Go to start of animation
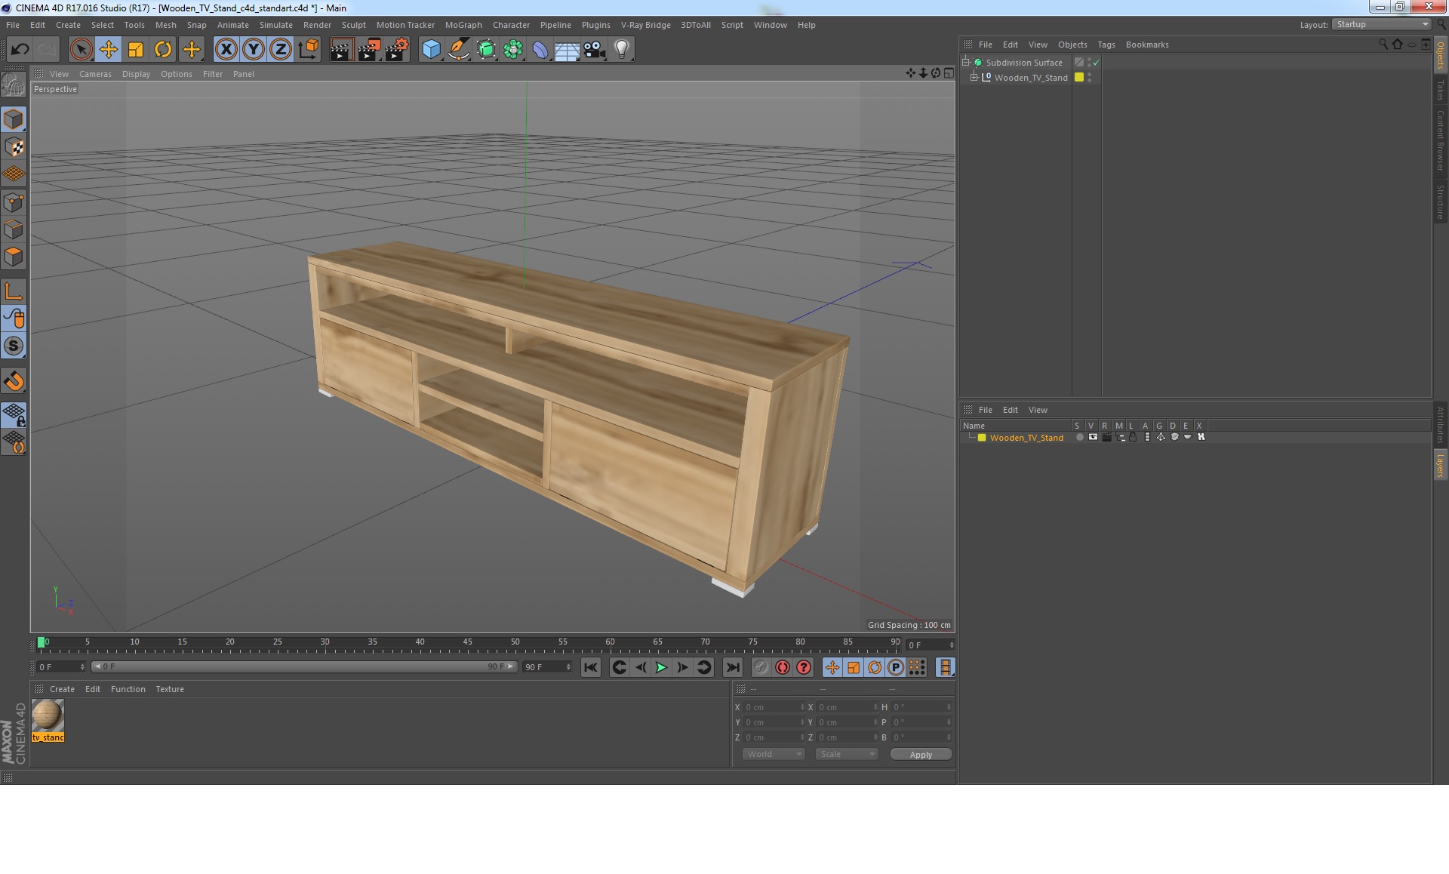Viewport: 1449px width, 874px height. [591, 667]
